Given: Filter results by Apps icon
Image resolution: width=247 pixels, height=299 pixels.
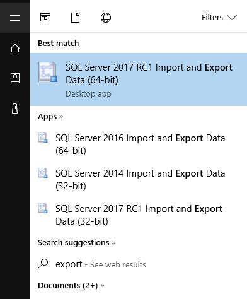Looking at the screenshot, I should pyautogui.click(x=45, y=18).
